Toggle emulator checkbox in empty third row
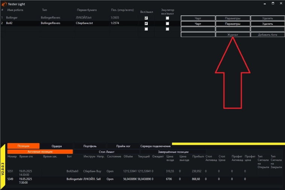Image resolution: width=285 pixels, height=190 pixels. pyautogui.click(x=167, y=29)
